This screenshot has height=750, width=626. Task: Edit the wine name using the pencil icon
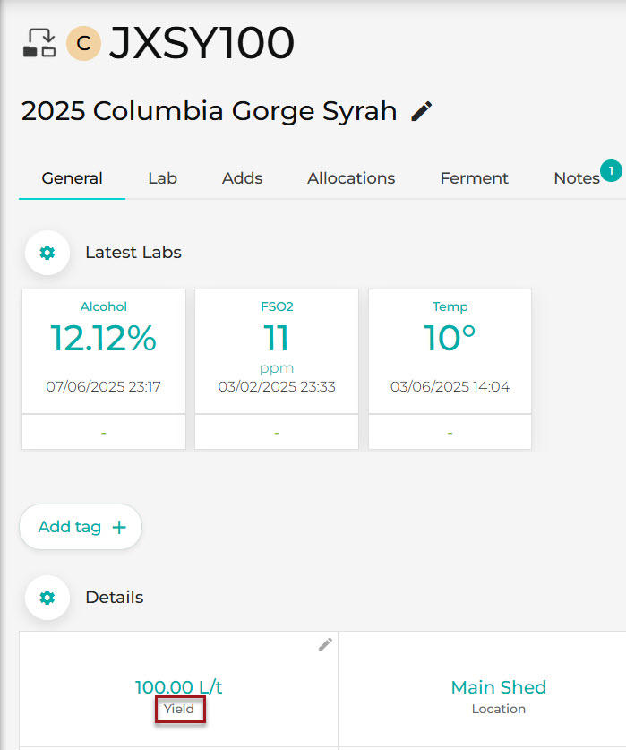(x=420, y=109)
